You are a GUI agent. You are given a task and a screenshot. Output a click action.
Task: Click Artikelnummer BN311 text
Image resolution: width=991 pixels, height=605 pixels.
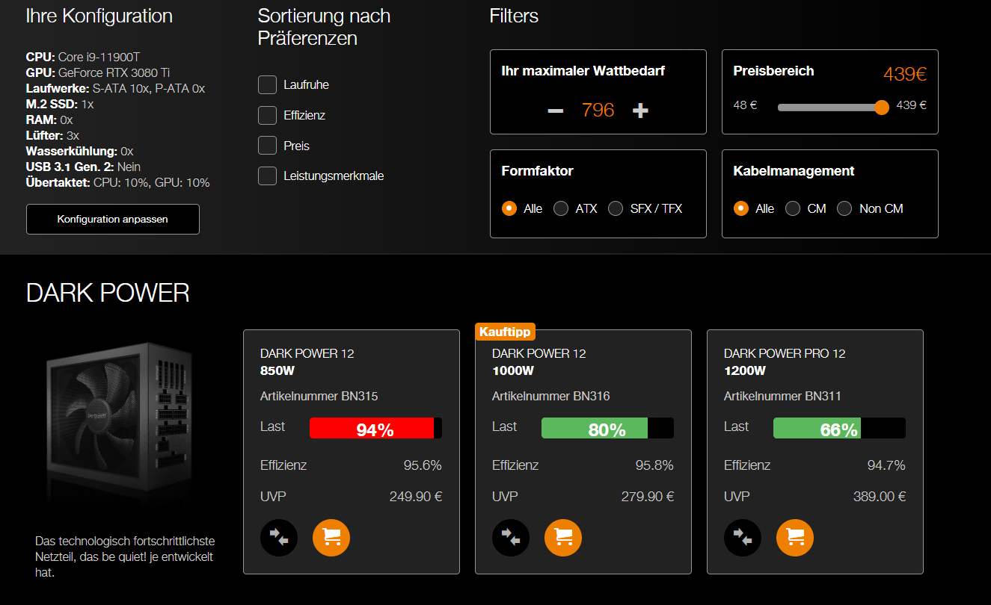click(782, 396)
